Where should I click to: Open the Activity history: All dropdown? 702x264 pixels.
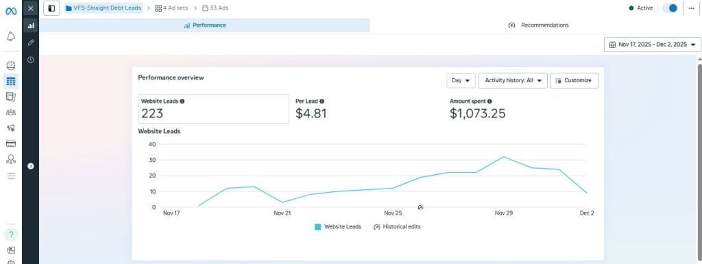tap(513, 80)
